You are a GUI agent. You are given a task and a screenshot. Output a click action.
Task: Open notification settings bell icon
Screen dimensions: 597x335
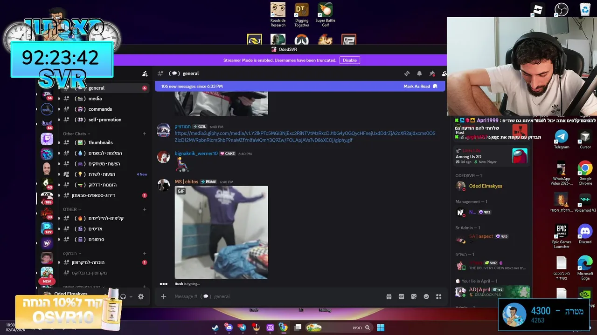point(419,74)
